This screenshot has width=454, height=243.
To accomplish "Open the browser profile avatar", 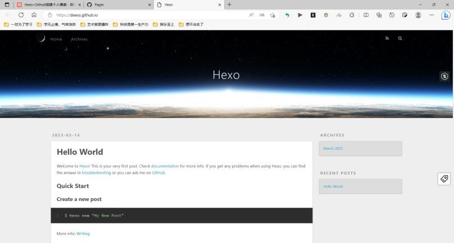I will pos(418,15).
